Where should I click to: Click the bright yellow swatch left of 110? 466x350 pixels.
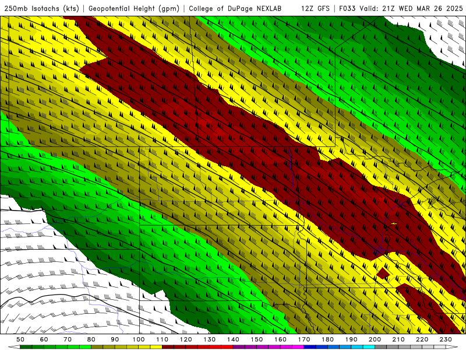tap(156, 348)
